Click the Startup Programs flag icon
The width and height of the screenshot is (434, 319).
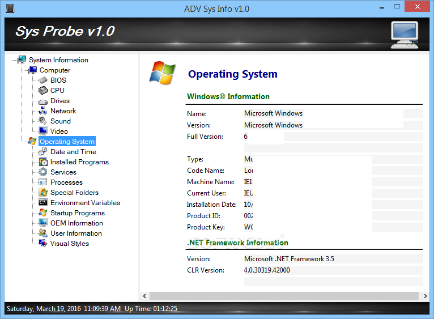click(43, 212)
